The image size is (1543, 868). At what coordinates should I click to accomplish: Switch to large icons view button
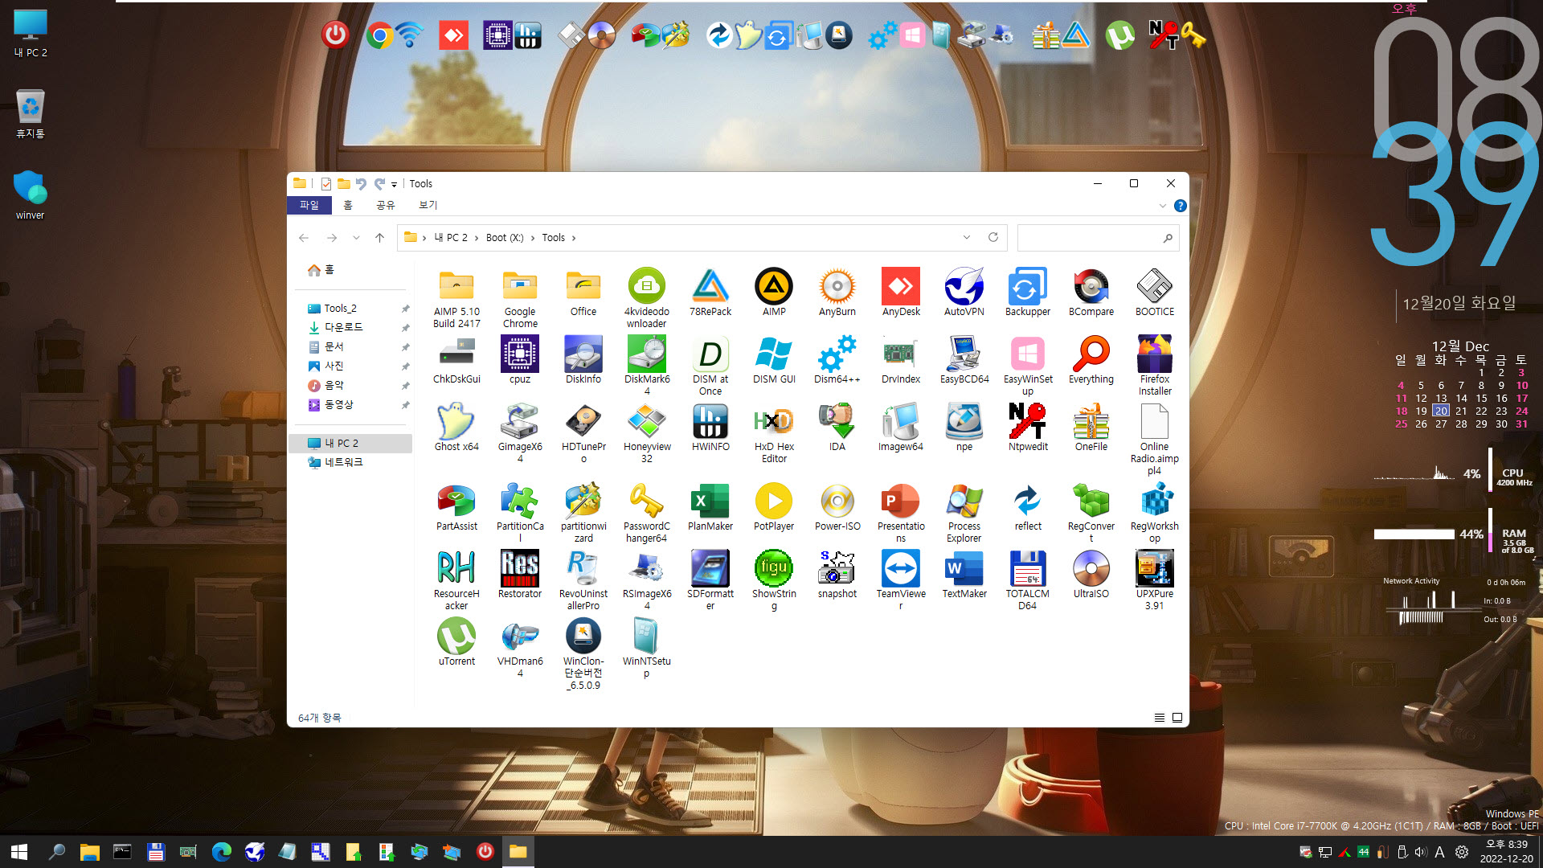pos(1177,718)
